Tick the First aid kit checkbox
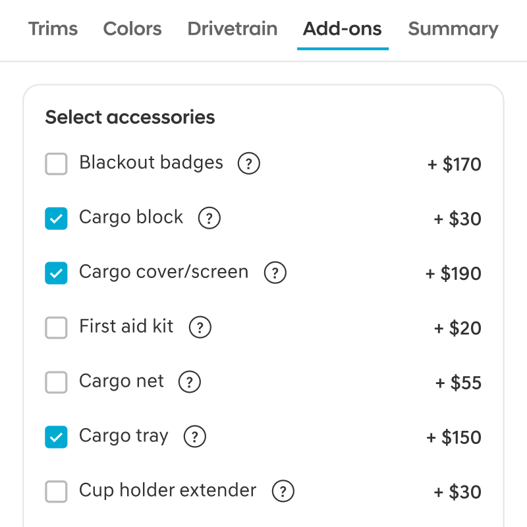The width and height of the screenshot is (527, 527). point(56,328)
